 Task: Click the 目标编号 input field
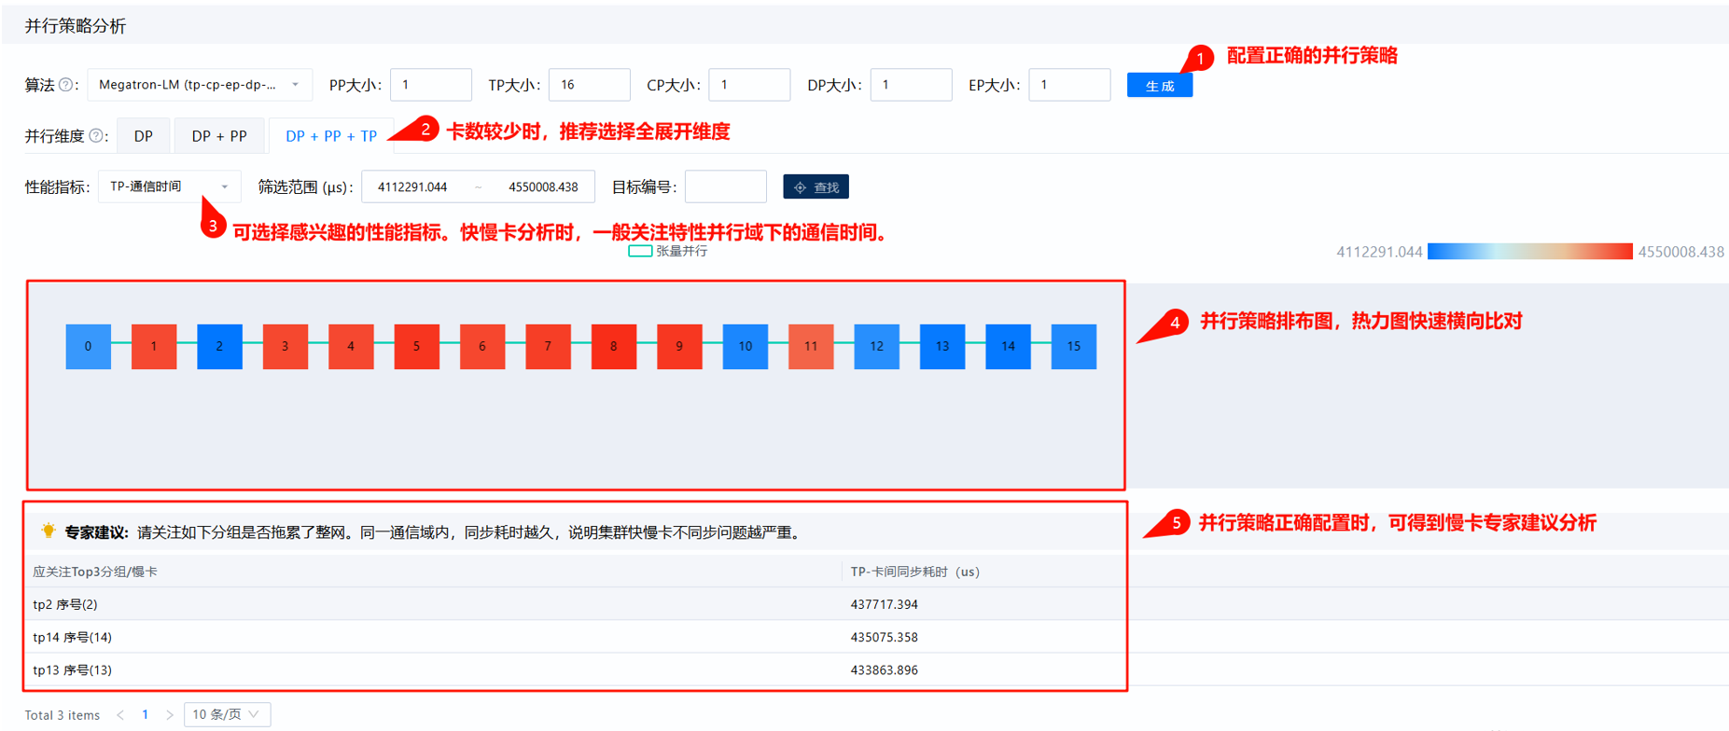click(726, 186)
